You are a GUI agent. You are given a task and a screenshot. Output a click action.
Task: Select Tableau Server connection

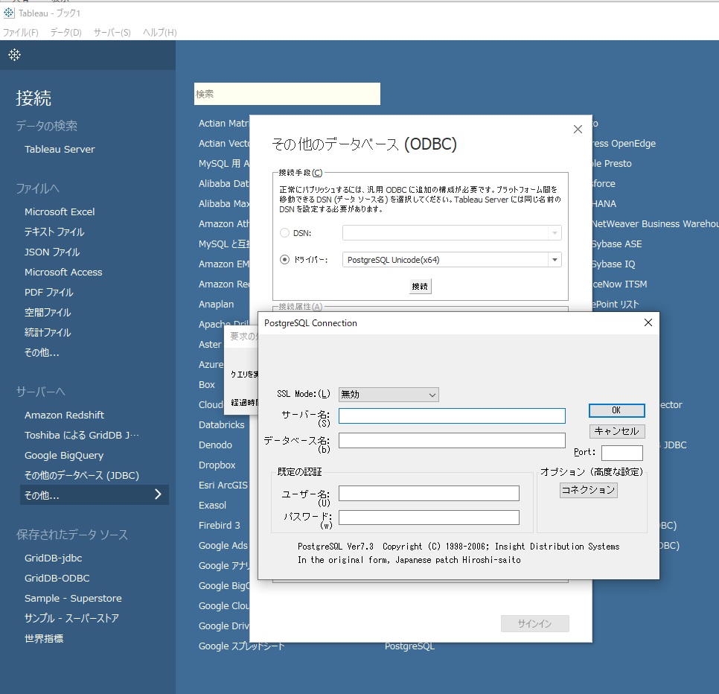60,149
